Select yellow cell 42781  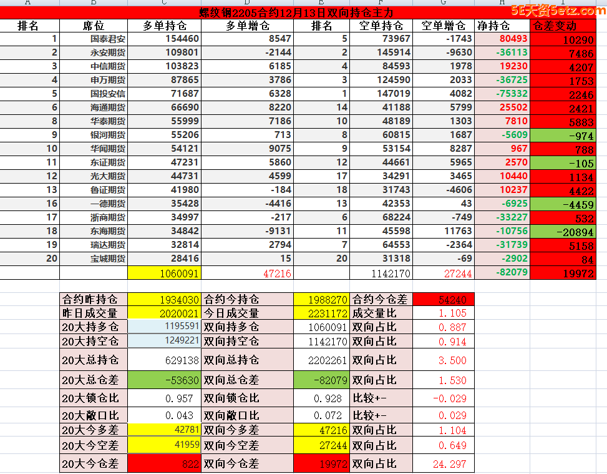(x=165, y=430)
